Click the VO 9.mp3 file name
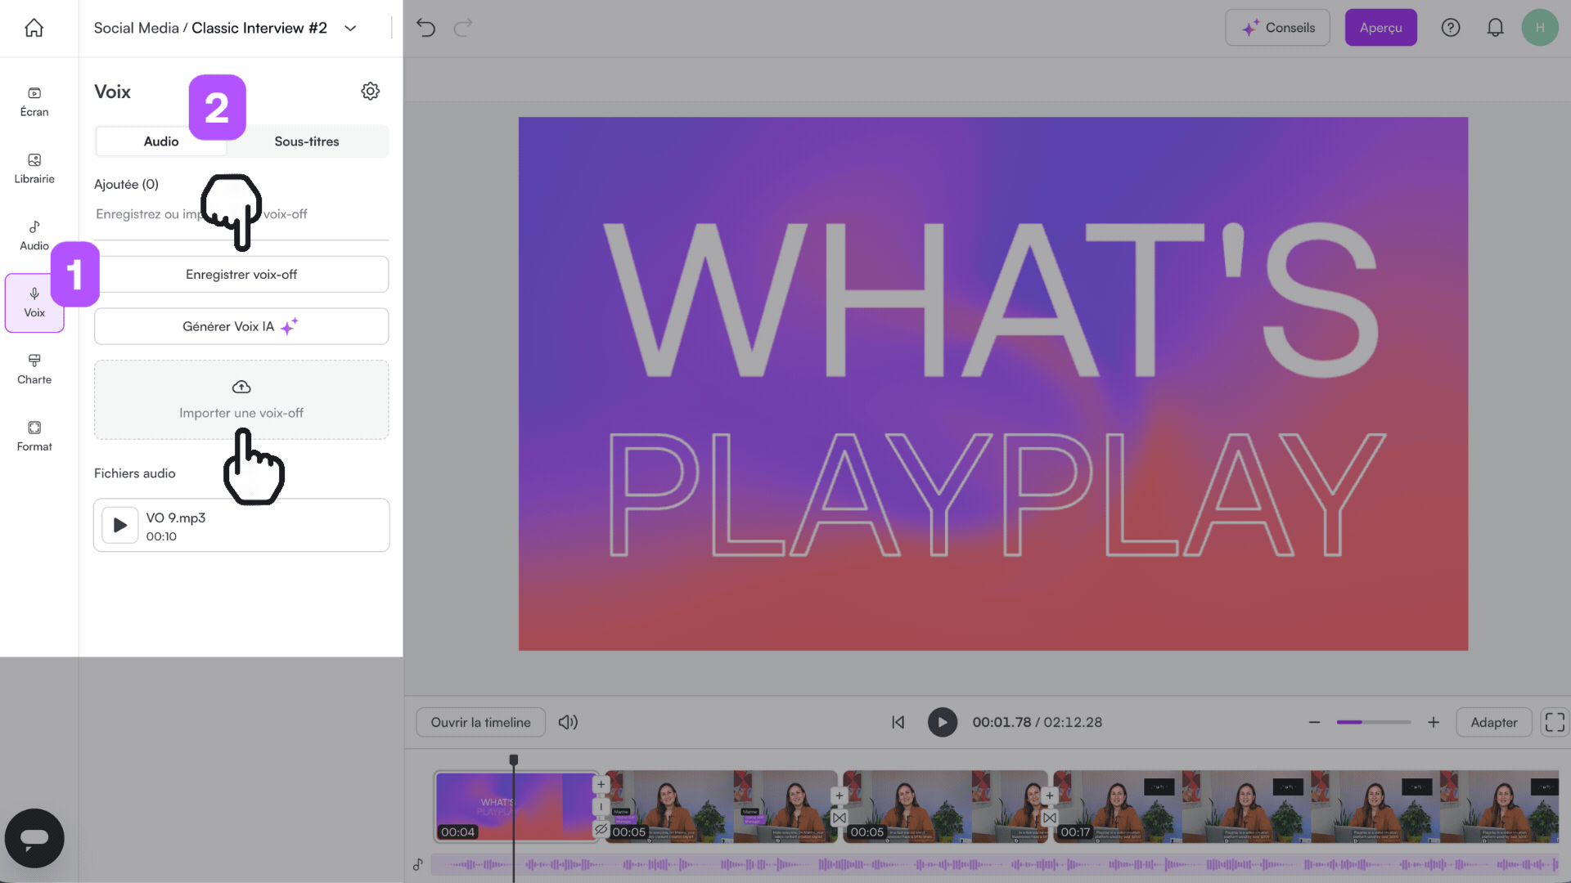Image resolution: width=1571 pixels, height=883 pixels. coord(176,518)
